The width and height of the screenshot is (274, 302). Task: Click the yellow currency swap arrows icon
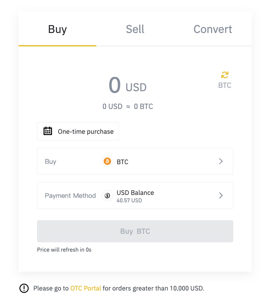[225, 75]
